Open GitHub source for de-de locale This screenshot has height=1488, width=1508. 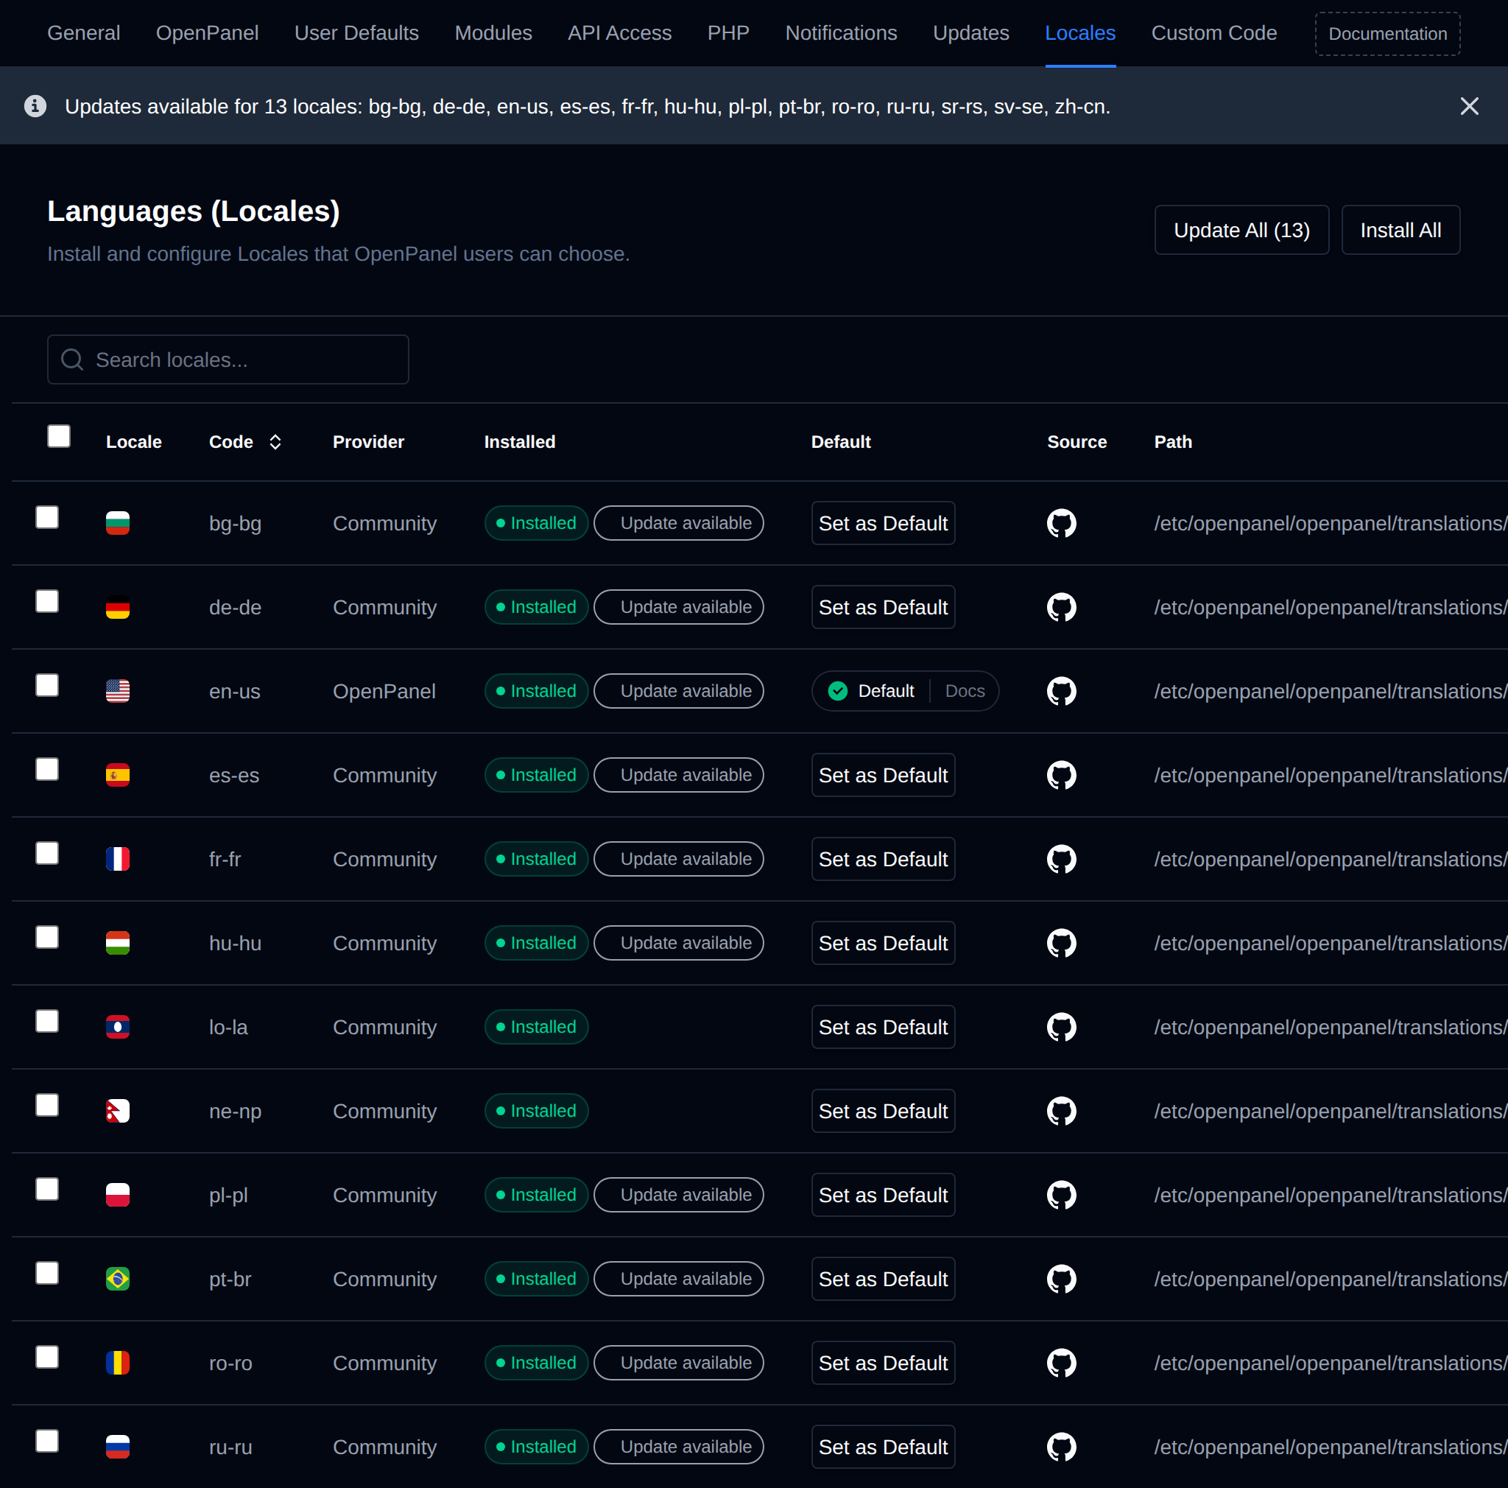pyautogui.click(x=1062, y=608)
